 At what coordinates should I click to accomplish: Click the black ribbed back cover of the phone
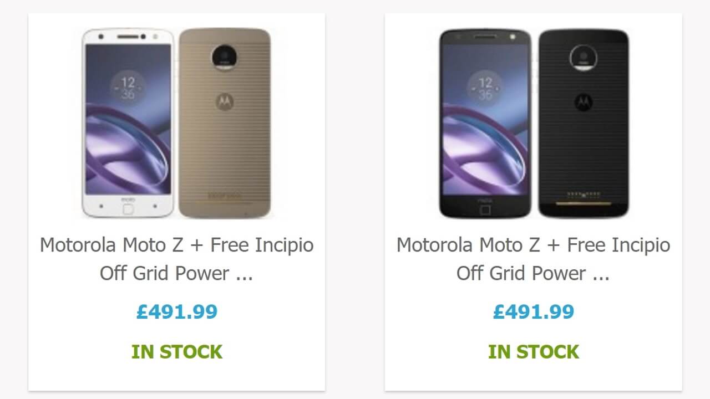coord(583,150)
